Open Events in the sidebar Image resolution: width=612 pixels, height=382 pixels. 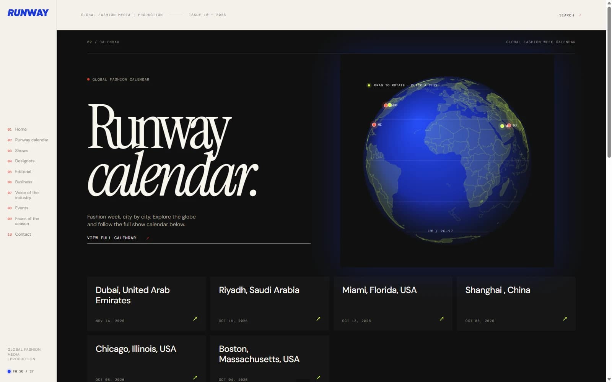tap(22, 208)
